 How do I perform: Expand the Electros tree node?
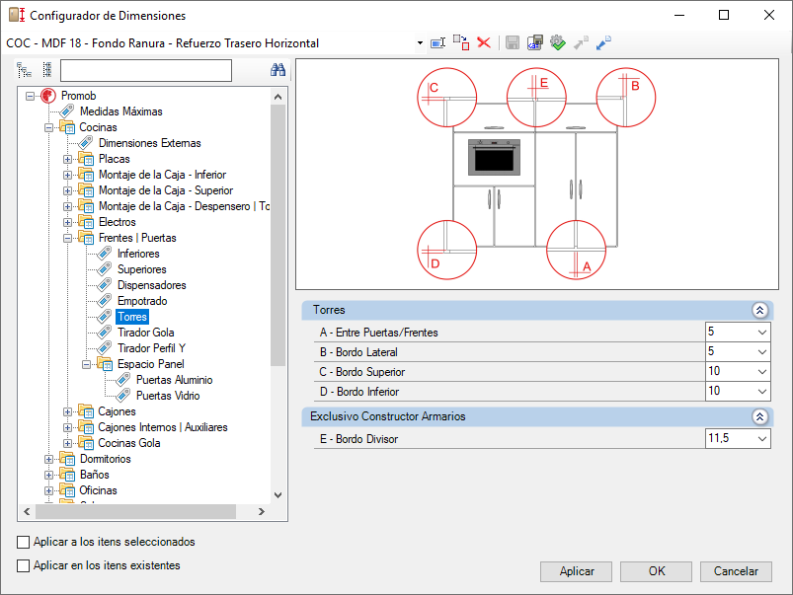[x=67, y=222]
